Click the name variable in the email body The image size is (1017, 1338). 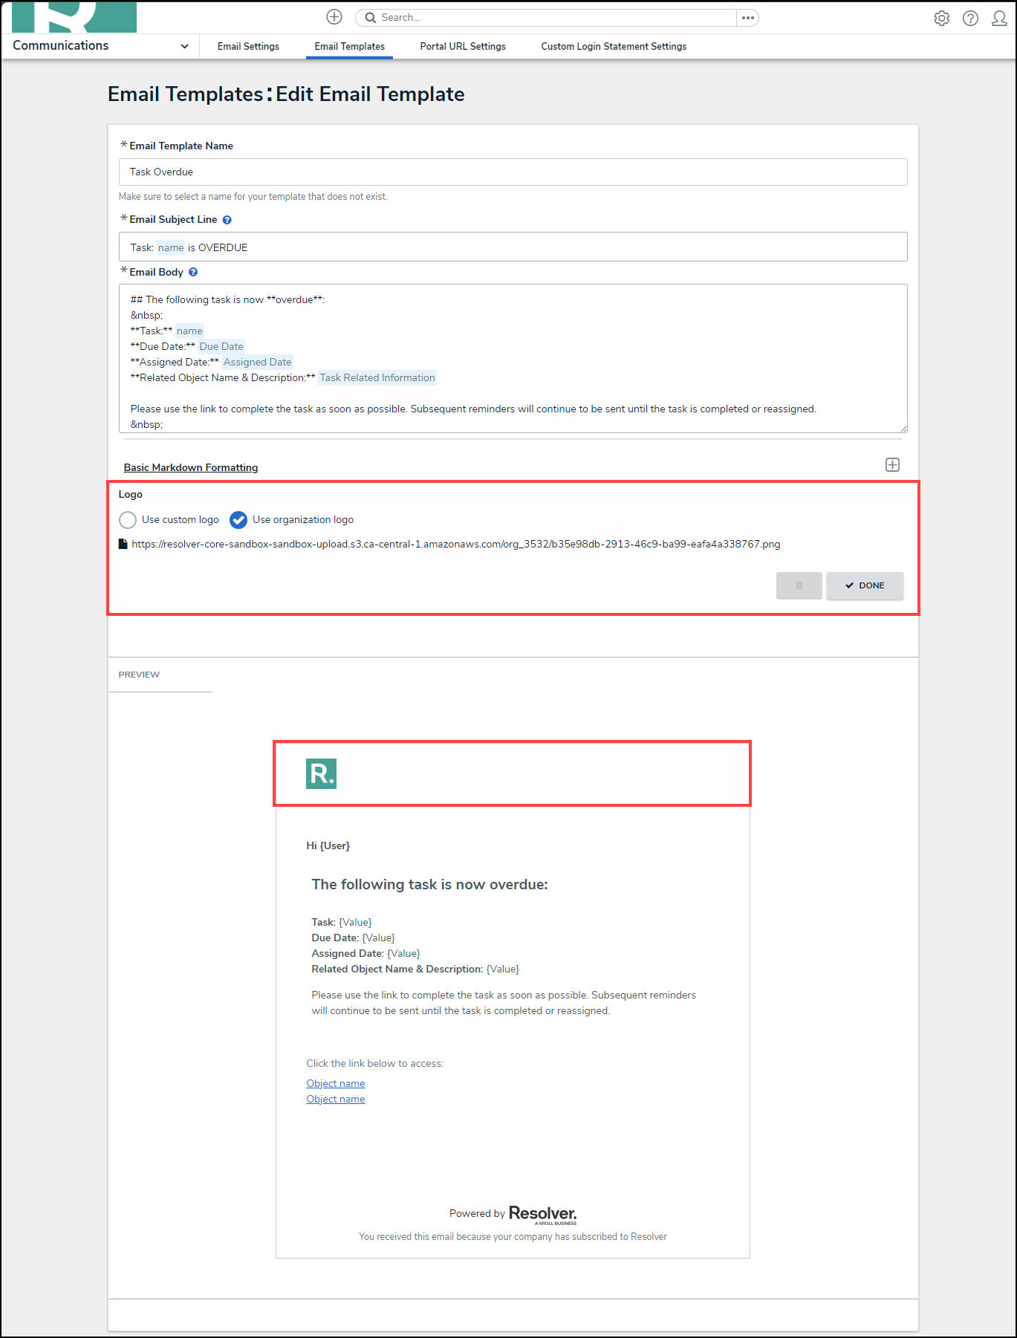[x=189, y=331]
